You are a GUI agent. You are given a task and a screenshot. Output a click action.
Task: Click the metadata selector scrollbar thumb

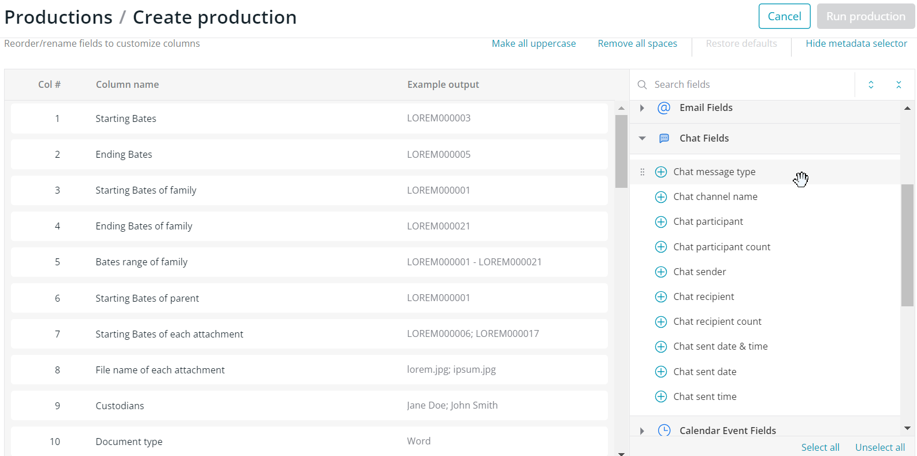point(907,245)
